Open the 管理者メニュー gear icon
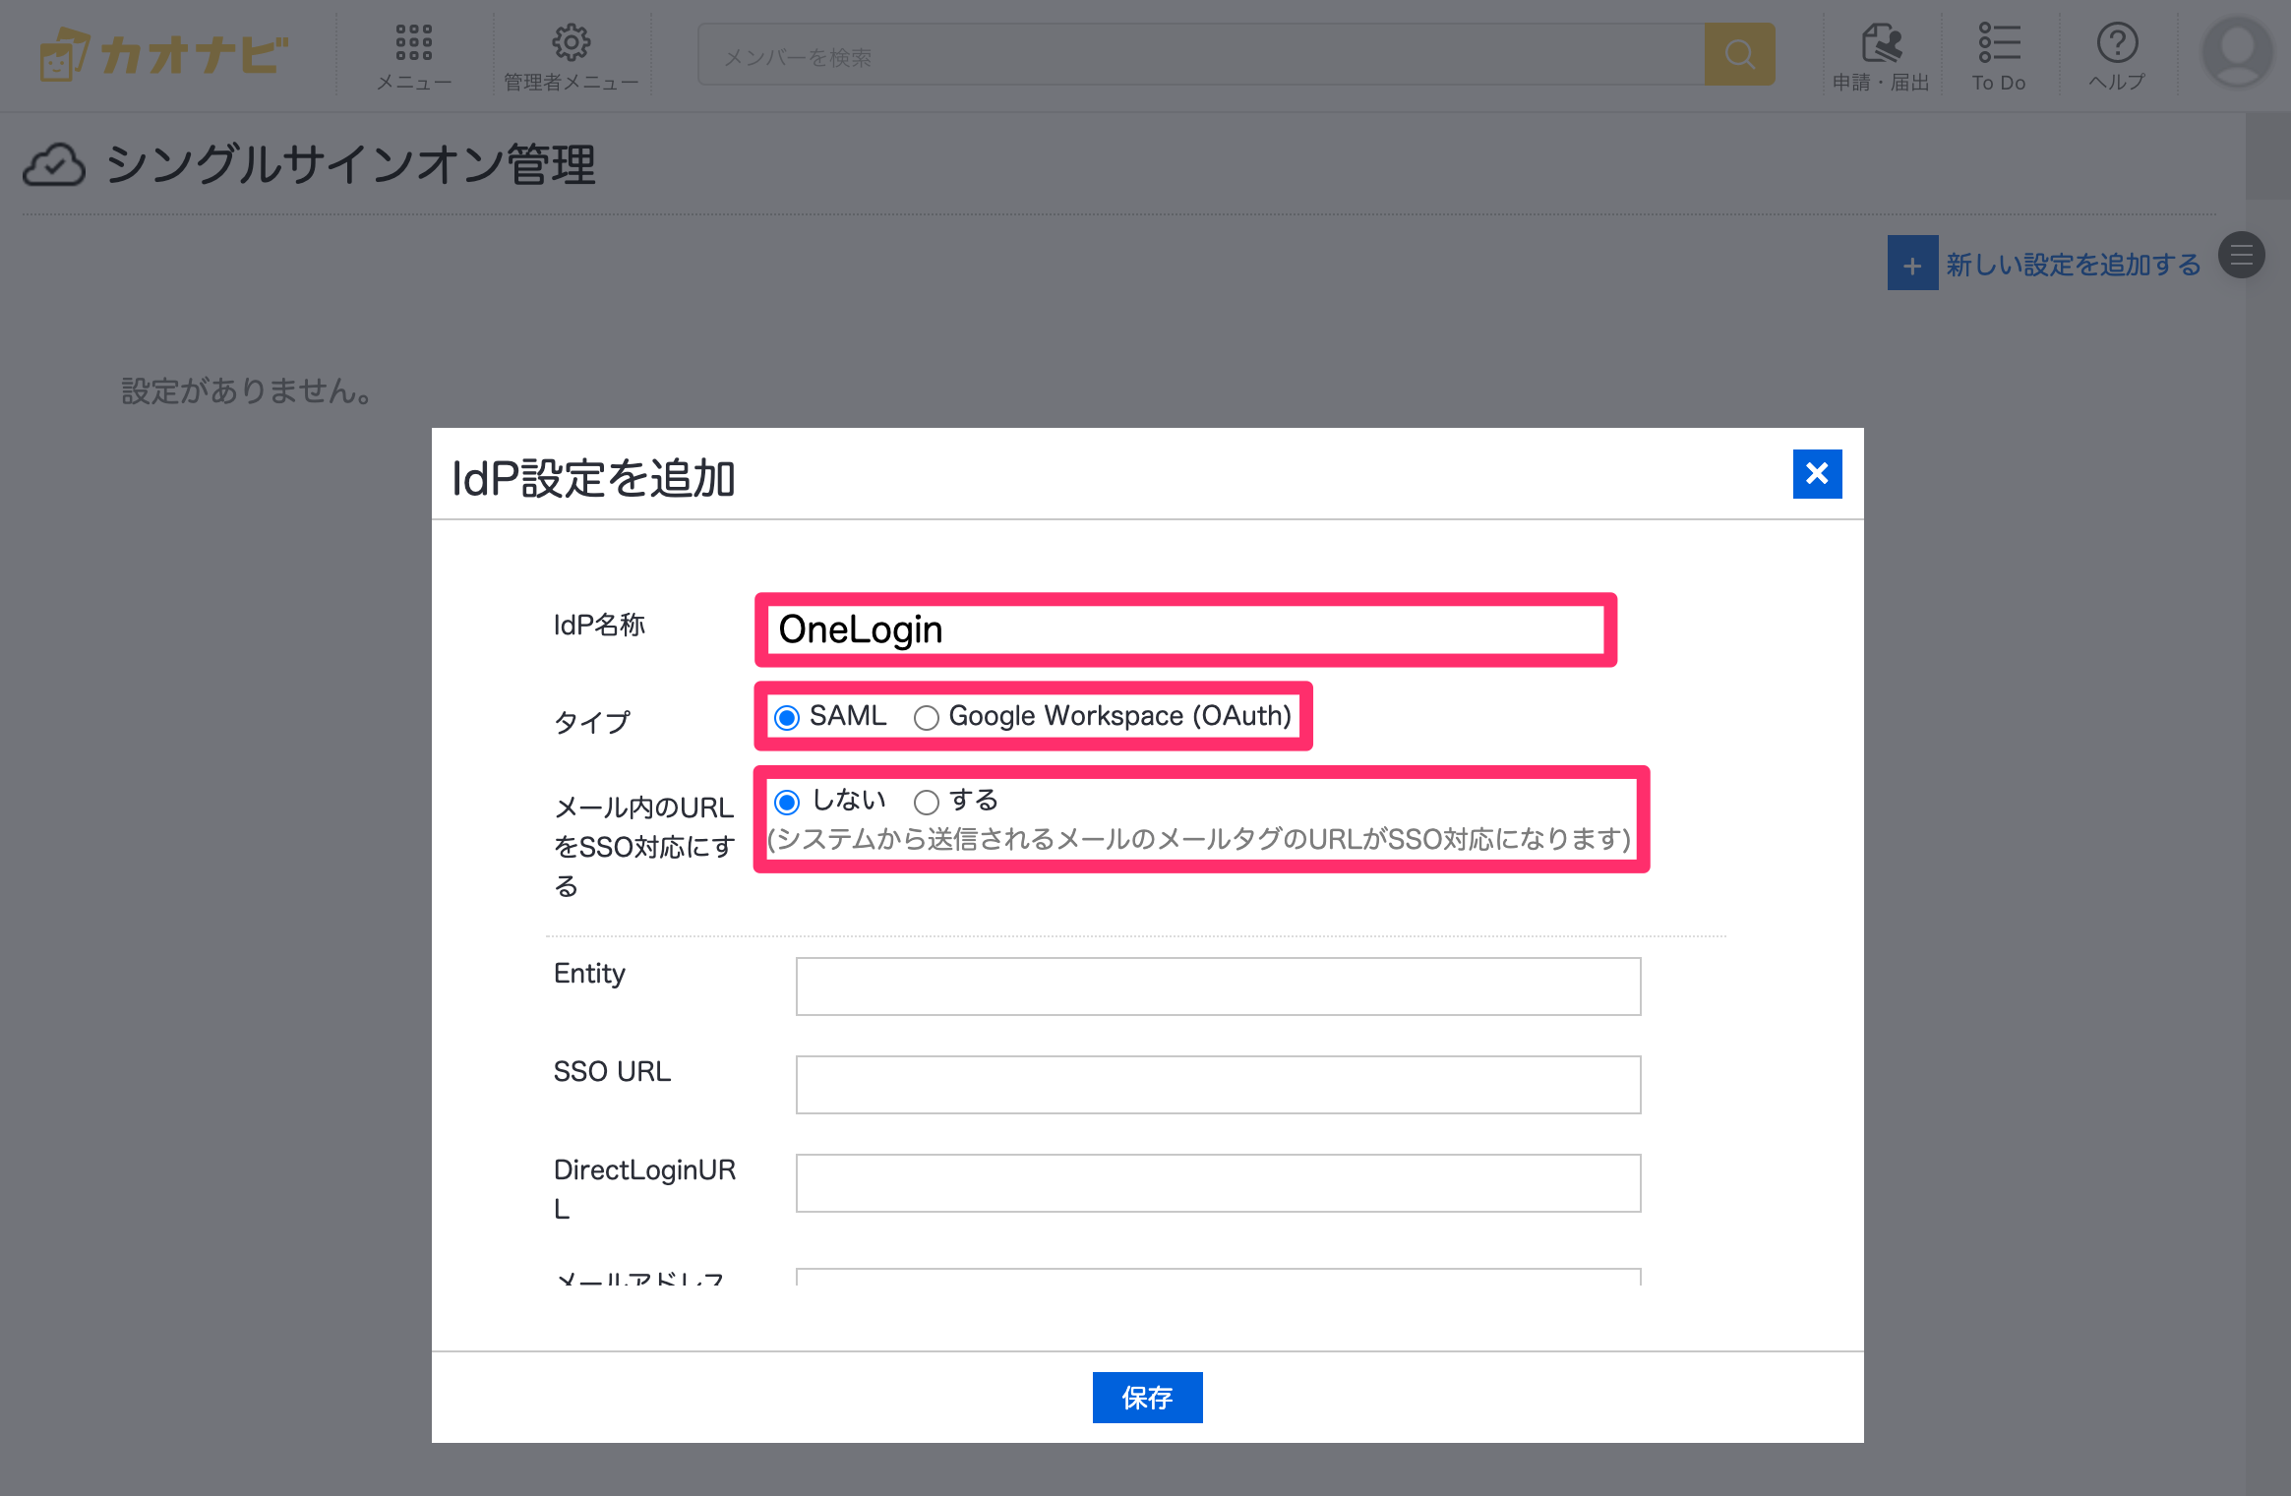 pyautogui.click(x=572, y=43)
